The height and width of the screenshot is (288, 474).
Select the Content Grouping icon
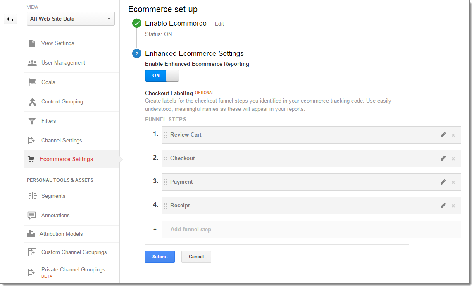(x=32, y=101)
